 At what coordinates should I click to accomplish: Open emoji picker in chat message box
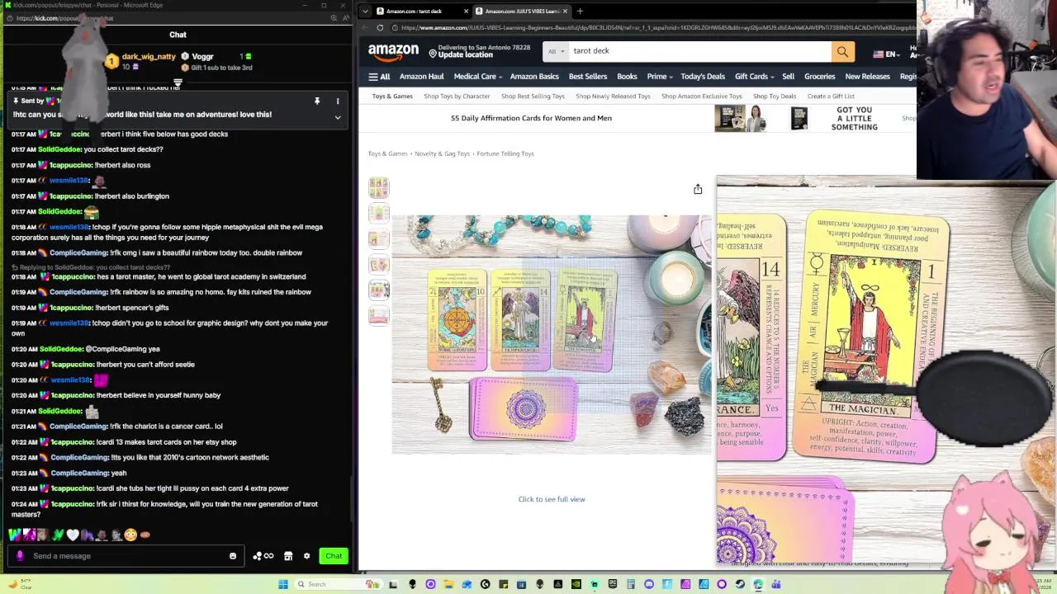233,556
